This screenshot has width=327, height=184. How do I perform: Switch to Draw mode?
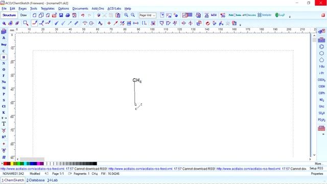[x=24, y=15]
